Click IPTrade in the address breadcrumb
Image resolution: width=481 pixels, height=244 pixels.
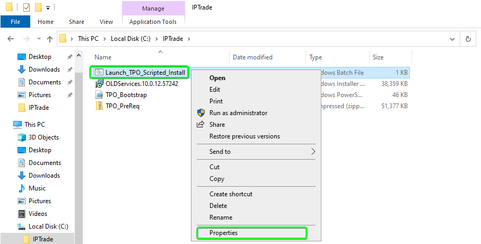(x=173, y=39)
